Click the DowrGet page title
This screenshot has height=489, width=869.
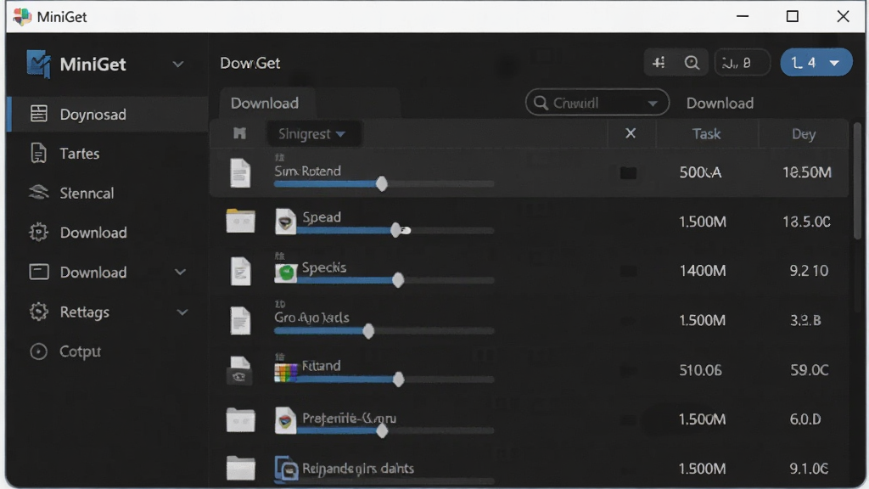pos(250,63)
